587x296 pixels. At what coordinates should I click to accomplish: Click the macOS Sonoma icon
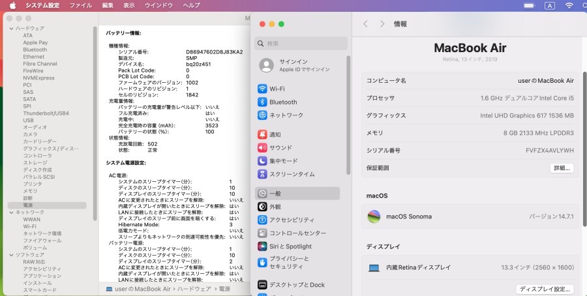374,216
